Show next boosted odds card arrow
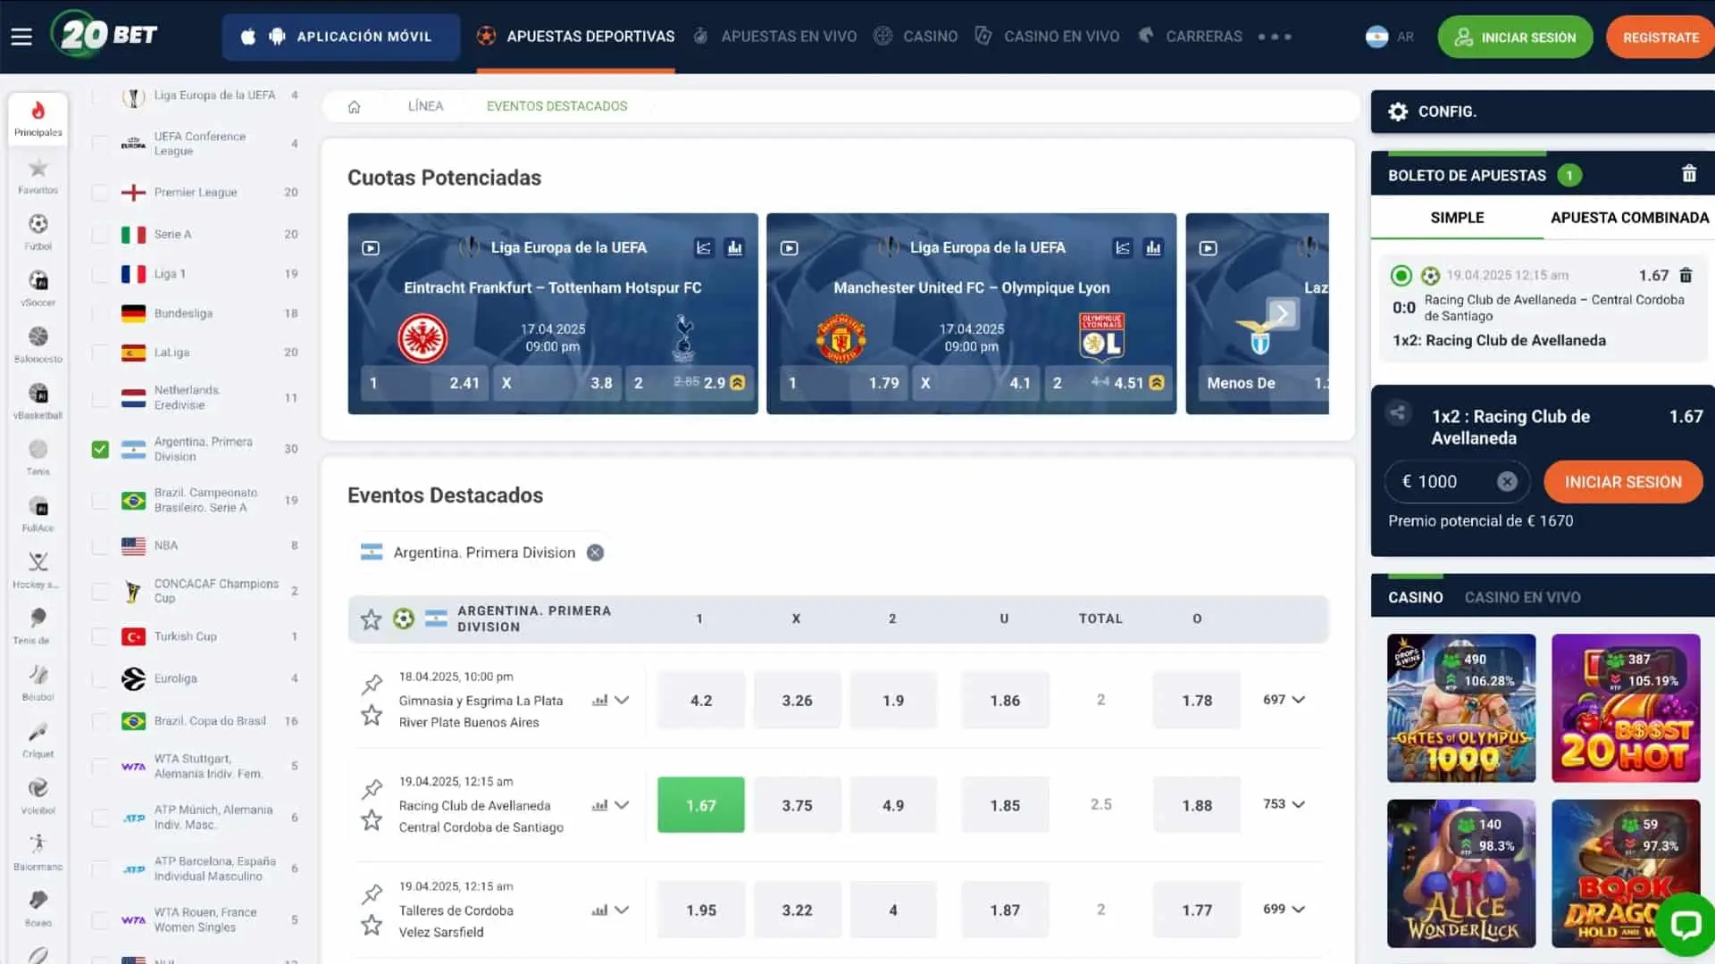This screenshot has height=964, width=1715. point(1282,313)
